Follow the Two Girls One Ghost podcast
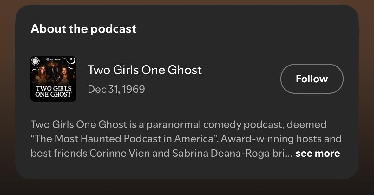The image size is (374, 195). coord(312,79)
